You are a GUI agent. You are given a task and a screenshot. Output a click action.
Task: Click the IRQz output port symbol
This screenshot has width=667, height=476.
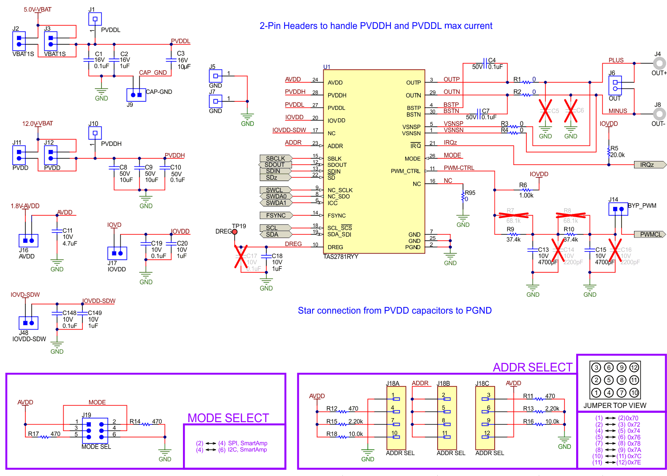pyautogui.click(x=650, y=165)
